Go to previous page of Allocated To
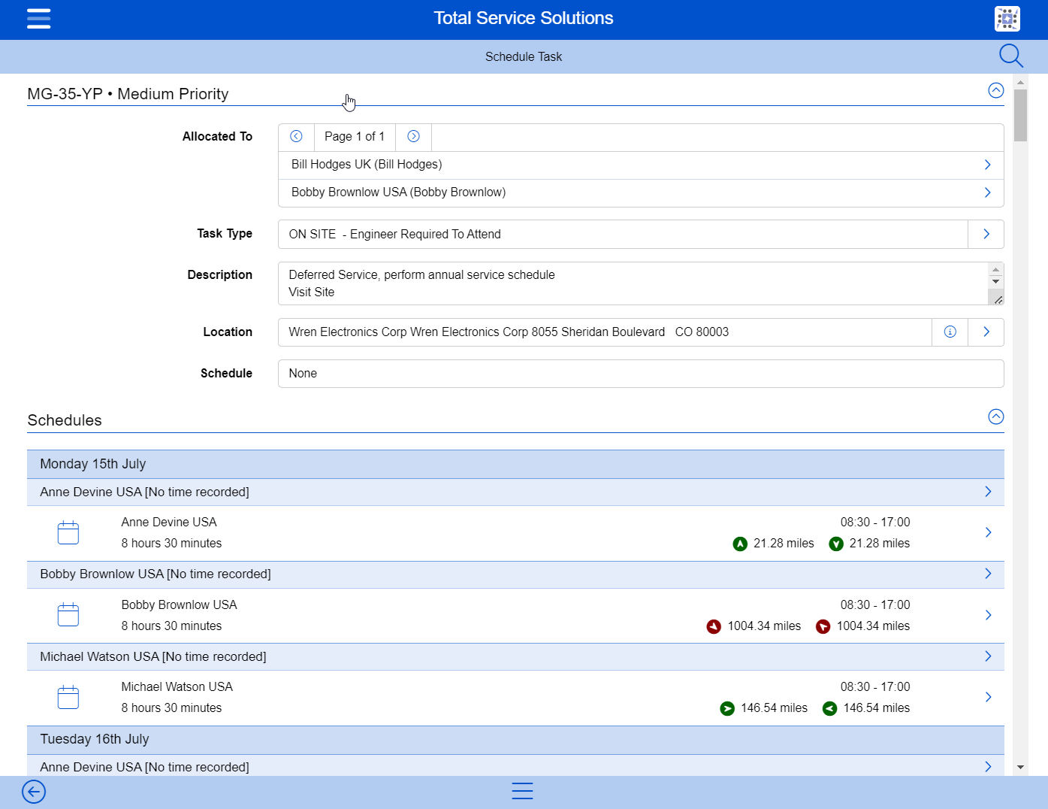 (296, 136)
